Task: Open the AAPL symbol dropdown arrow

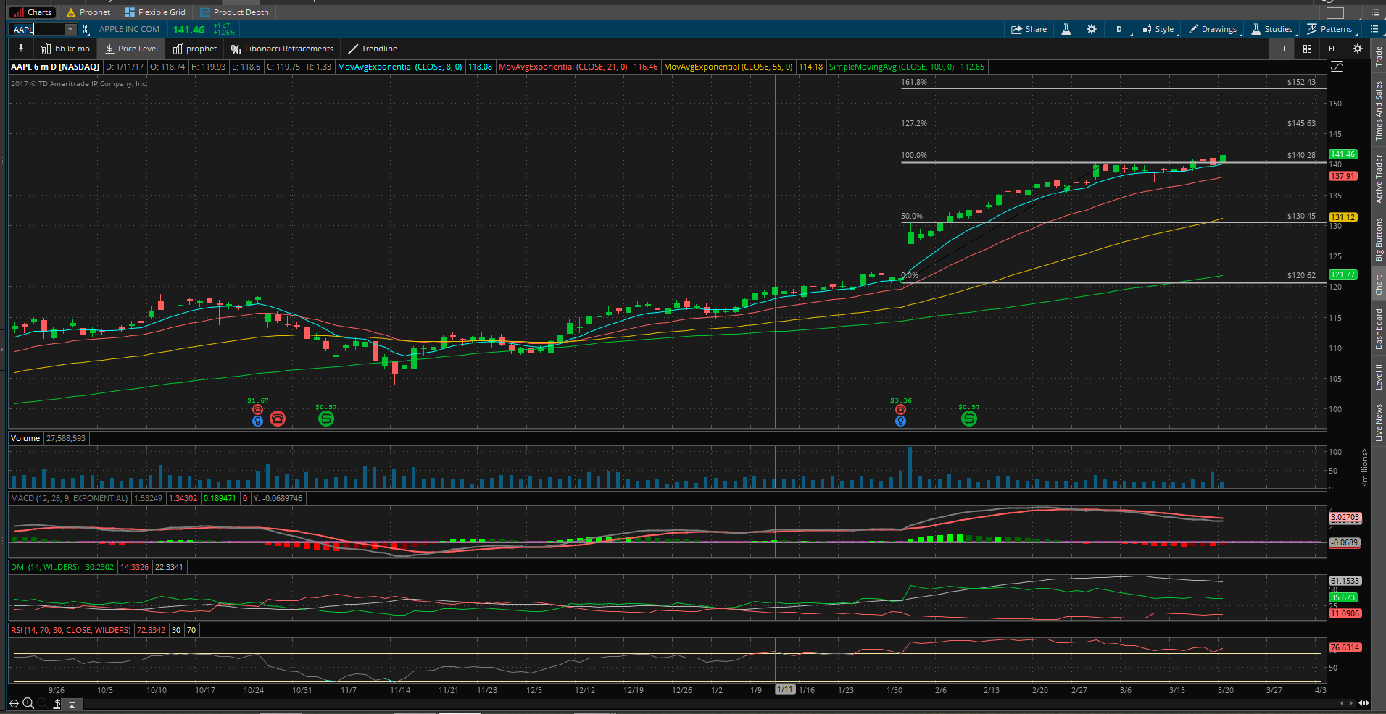Action: (x=70, y=30)
